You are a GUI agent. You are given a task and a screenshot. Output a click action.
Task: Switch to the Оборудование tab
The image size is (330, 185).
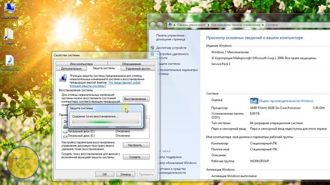[131, 64]
